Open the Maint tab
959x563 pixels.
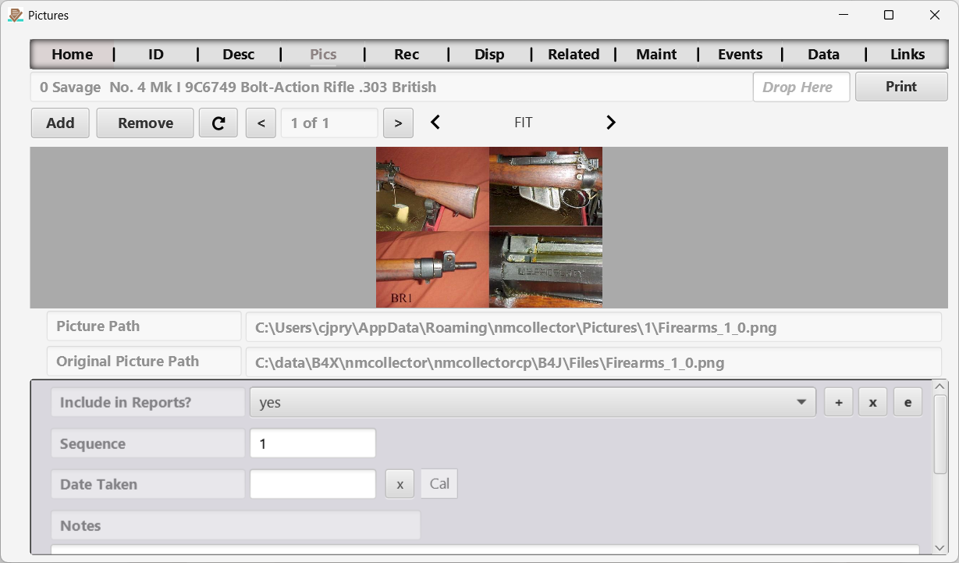coord(656,54)
